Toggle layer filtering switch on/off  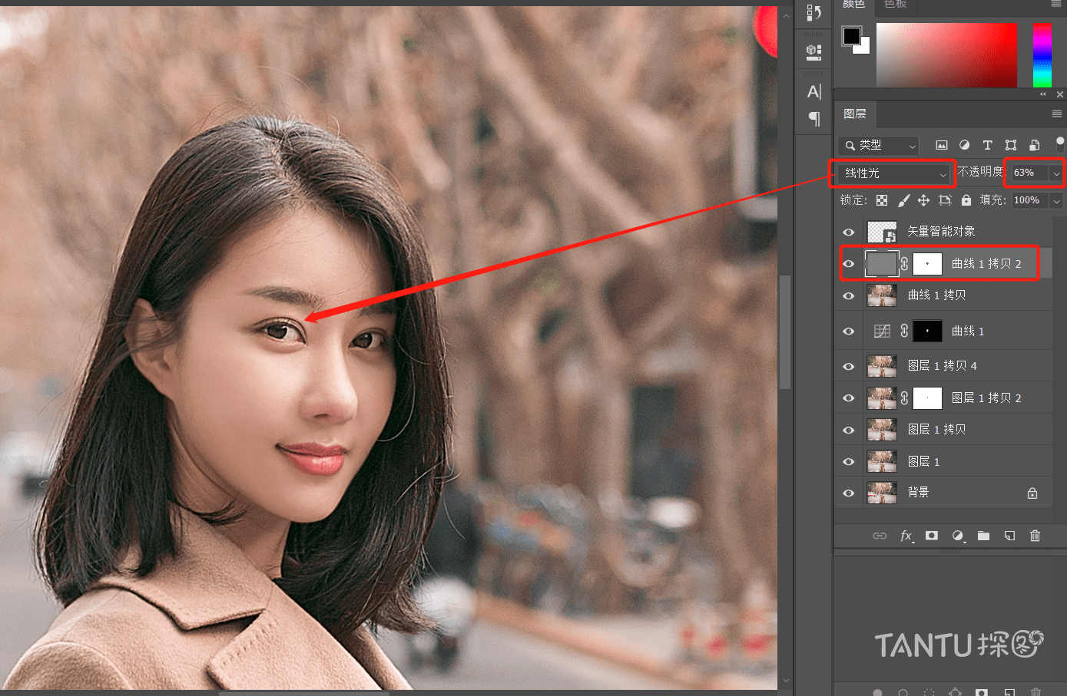[1060, 144]
